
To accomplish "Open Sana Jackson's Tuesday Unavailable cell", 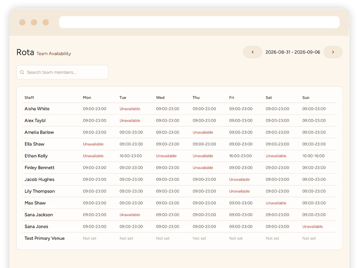I will pos(130,215).
